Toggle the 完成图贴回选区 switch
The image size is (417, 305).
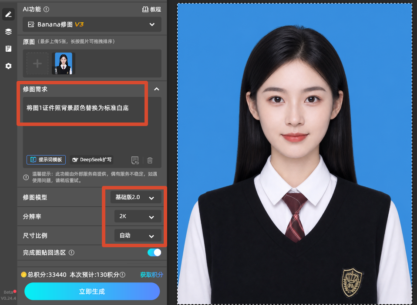coord(154,252)
